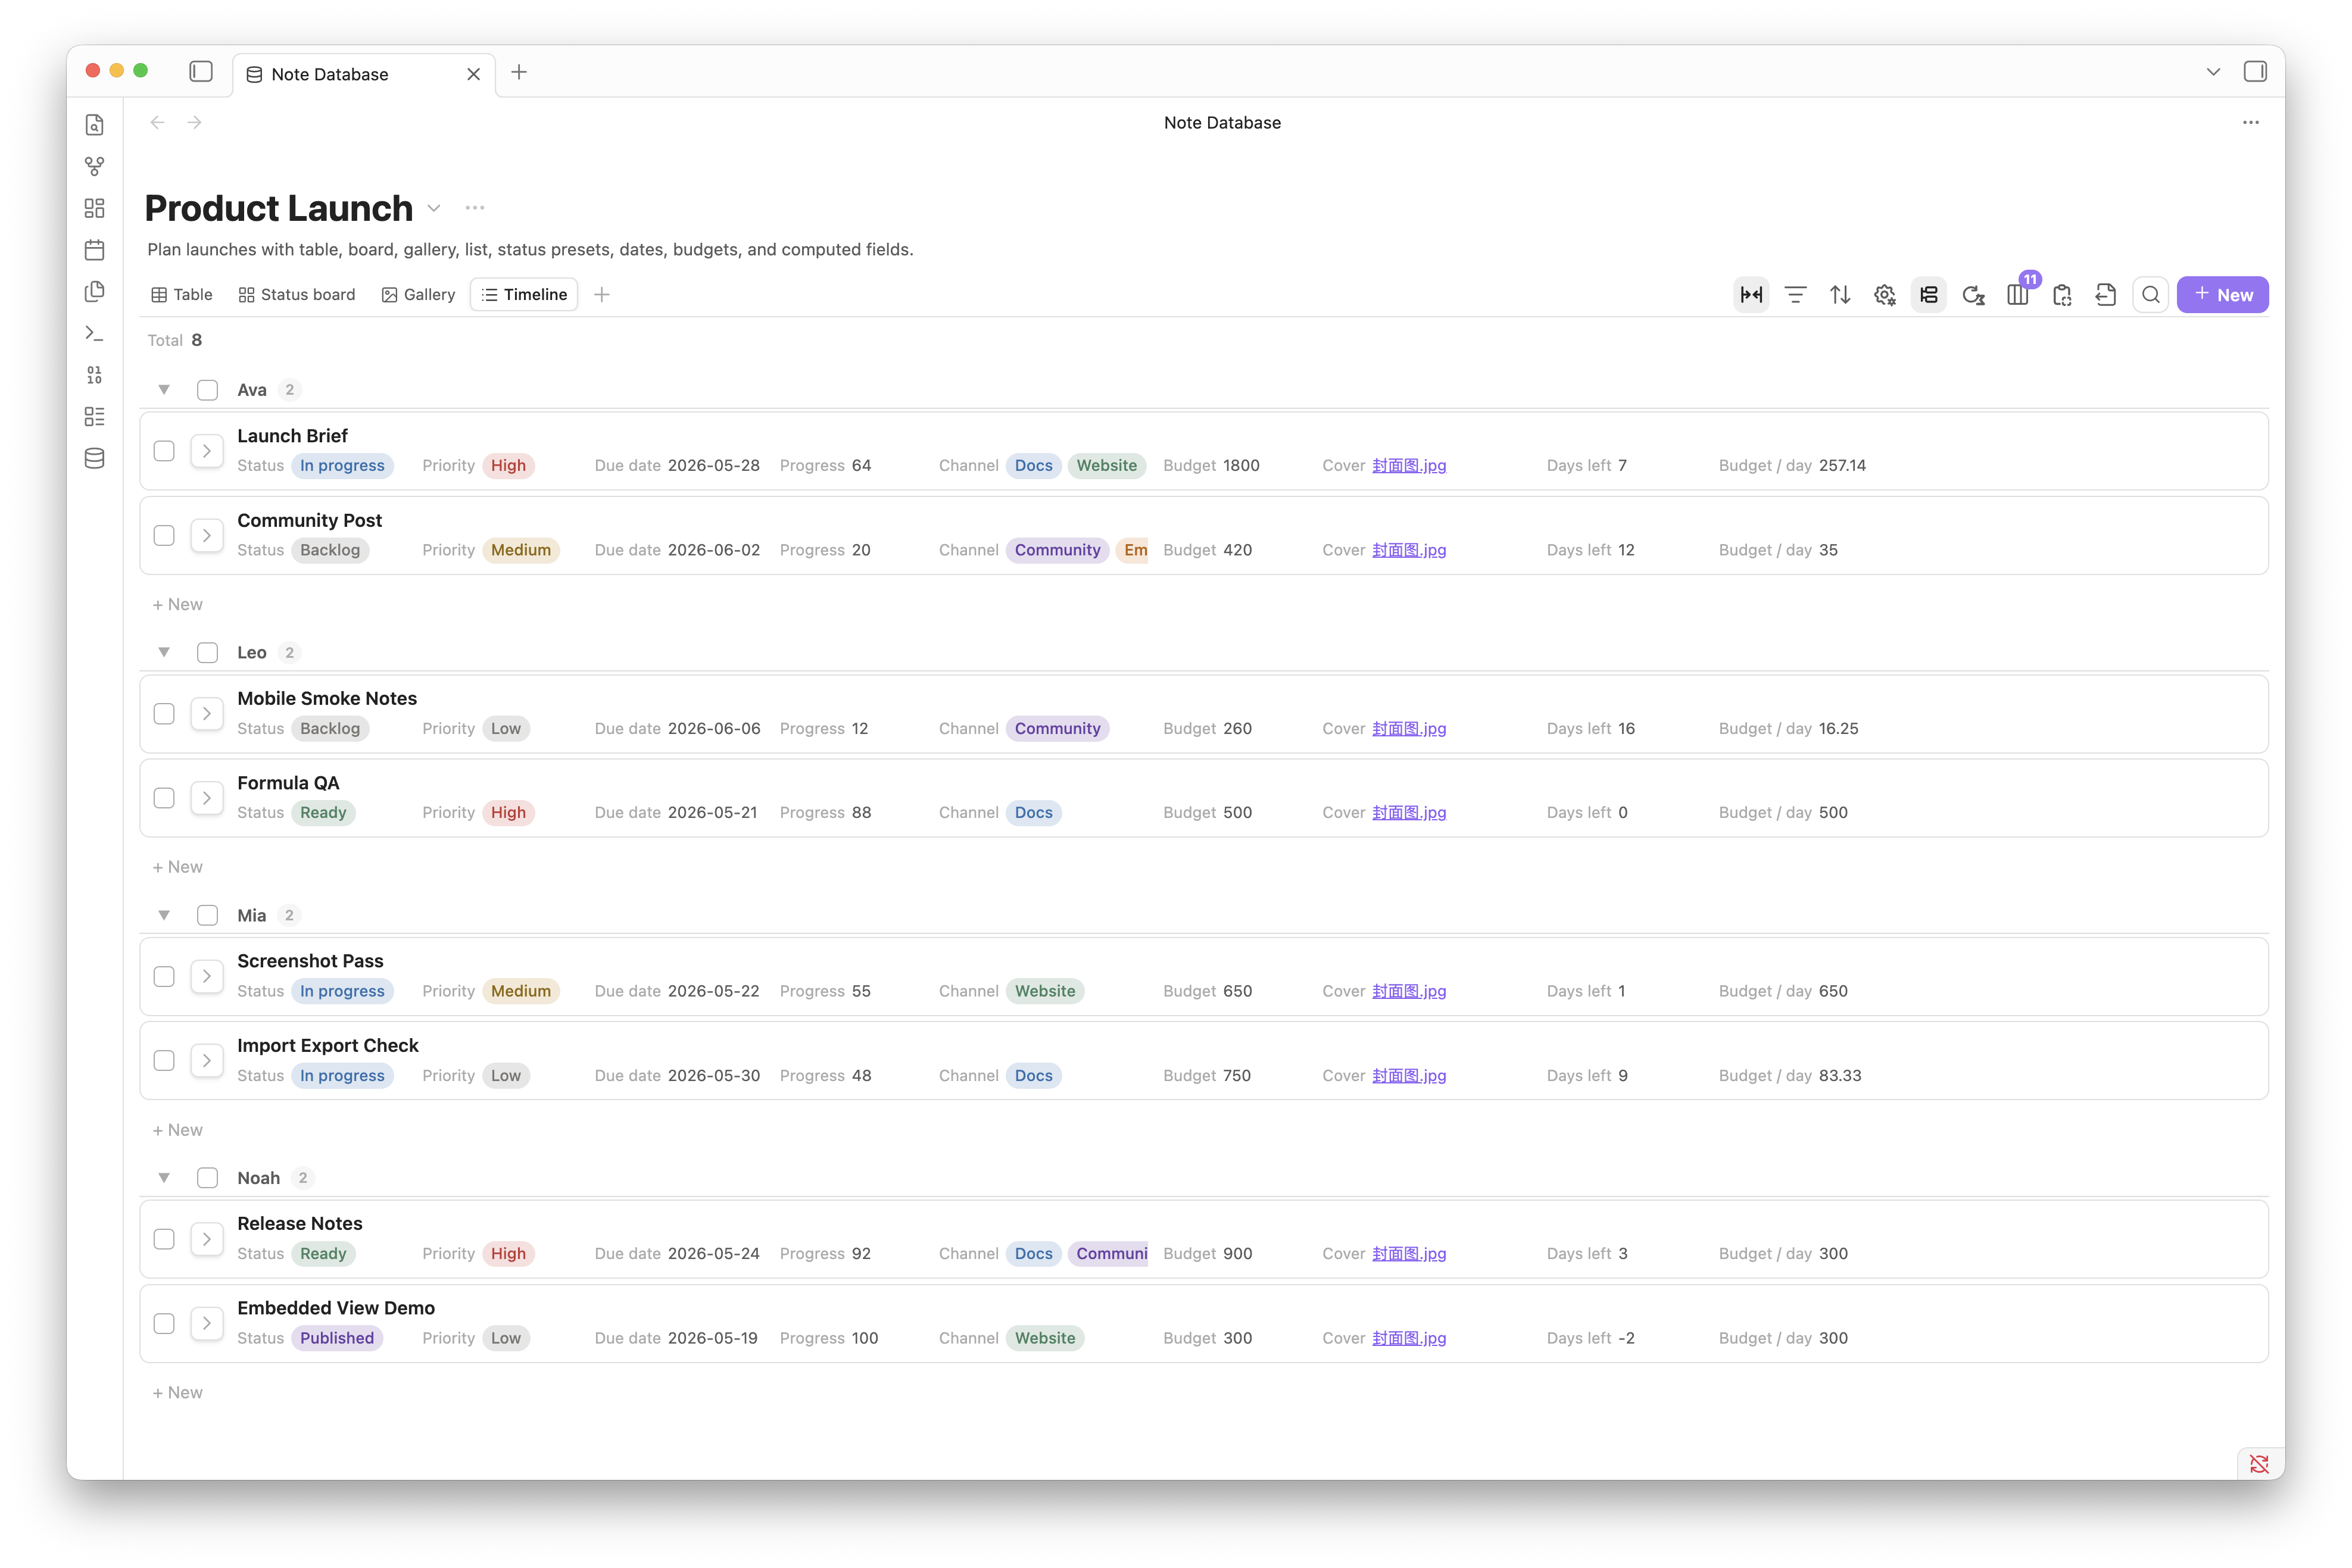The image size is (2352, 1568).
Task: Click the binary 0110 sidebar icon
Action: coord(94,375)
